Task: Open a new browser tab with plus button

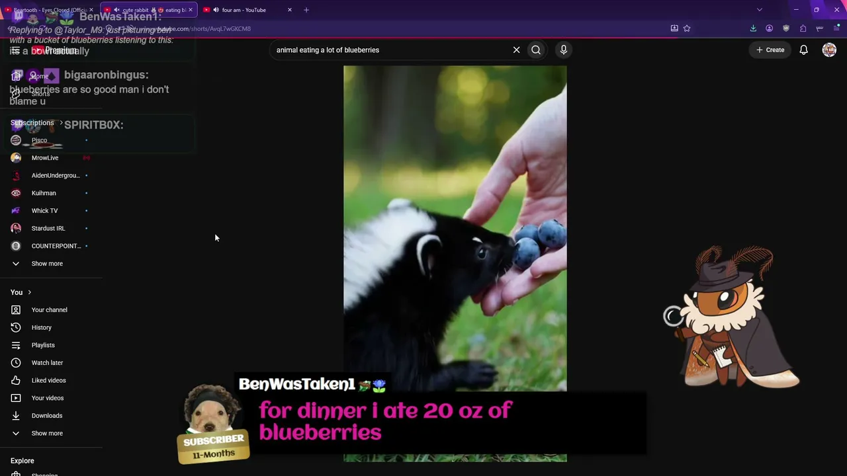Action: tap(306, 10)
